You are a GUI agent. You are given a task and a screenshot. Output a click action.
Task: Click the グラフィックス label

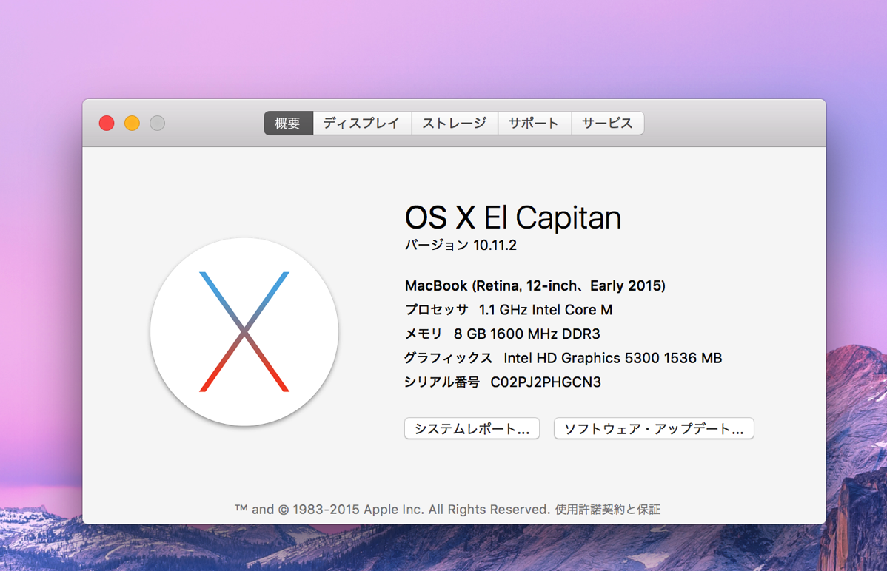[x=448, y=358]
